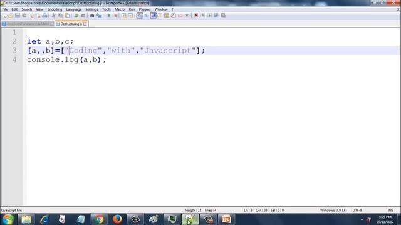Viewport: 401px width, 225px height.
Task: Click line number 1 in the margin
Action: [14, 32]
